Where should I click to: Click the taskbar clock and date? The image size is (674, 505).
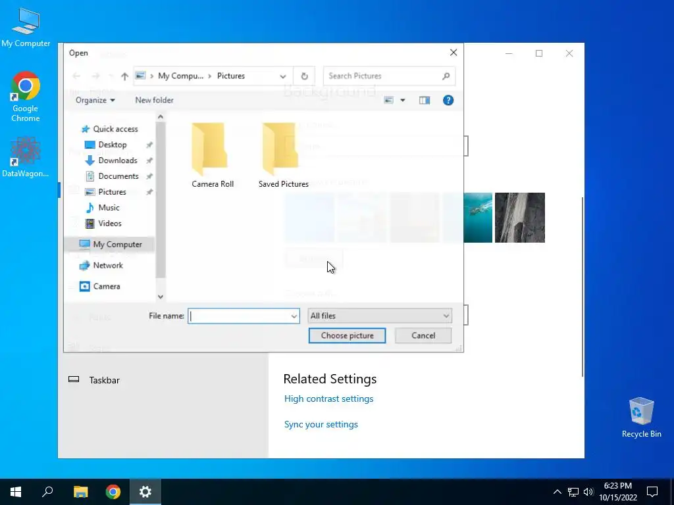click(617, 492)
